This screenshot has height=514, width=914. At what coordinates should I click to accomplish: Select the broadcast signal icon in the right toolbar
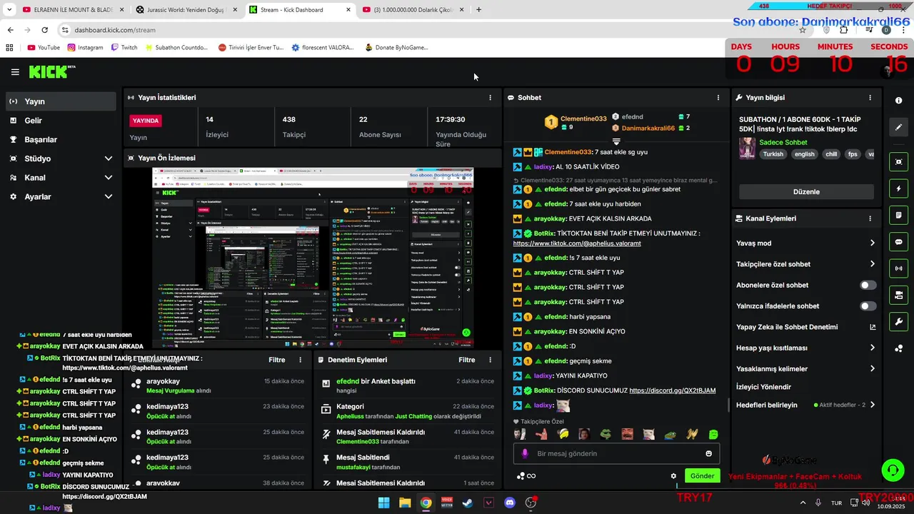[x=898, y=268]
